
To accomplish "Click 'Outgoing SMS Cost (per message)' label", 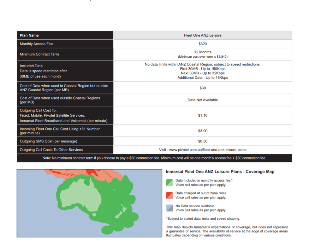I will click(x=49, y=141).
